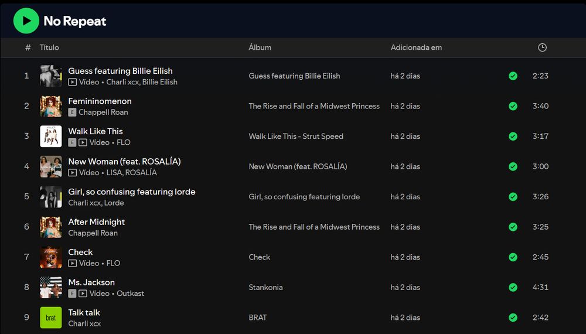Click the video icon under Ms. Jackson
Image resolution: width=586 pixels, height=334 pixels.
(x=83, y=294)
